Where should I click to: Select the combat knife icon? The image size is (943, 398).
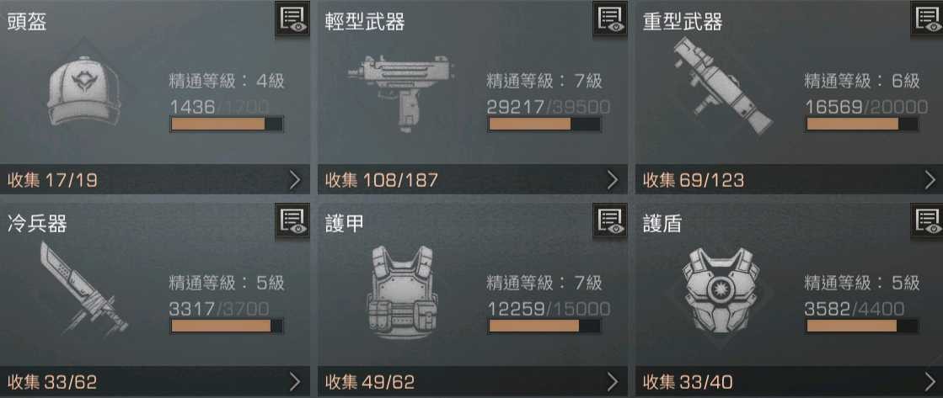click(x=83, y=288)
